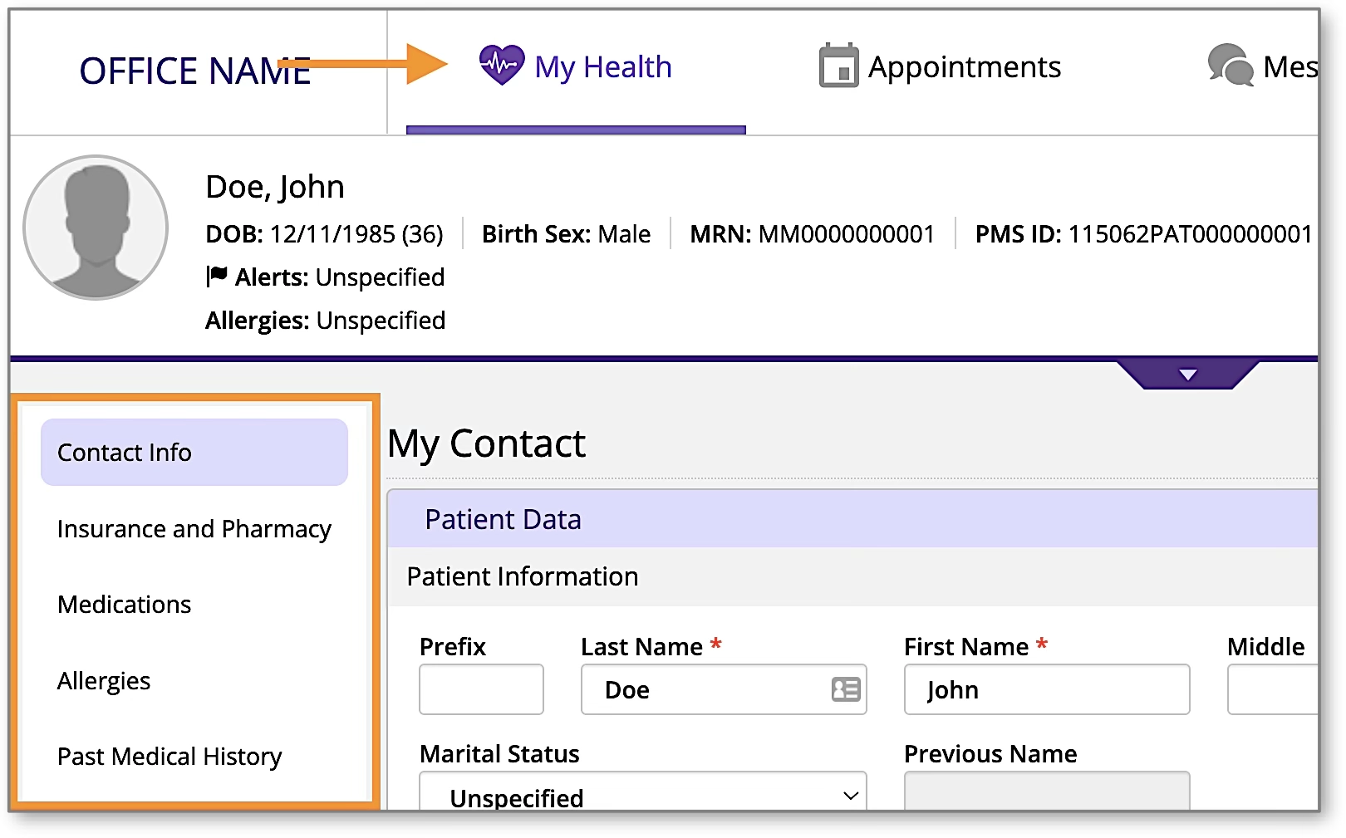
Task: Click the Messages chat bubble icon
Action: (1231, 66)
